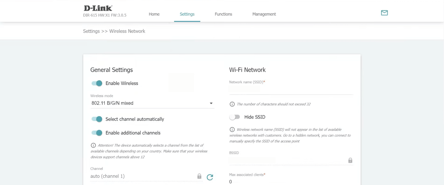Click the Attention info icon

pyautogui.click(x=93, y=145)
